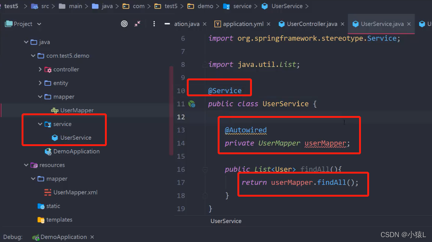
Task: Click the resources folder icon
Action: (x=34, y=165)
